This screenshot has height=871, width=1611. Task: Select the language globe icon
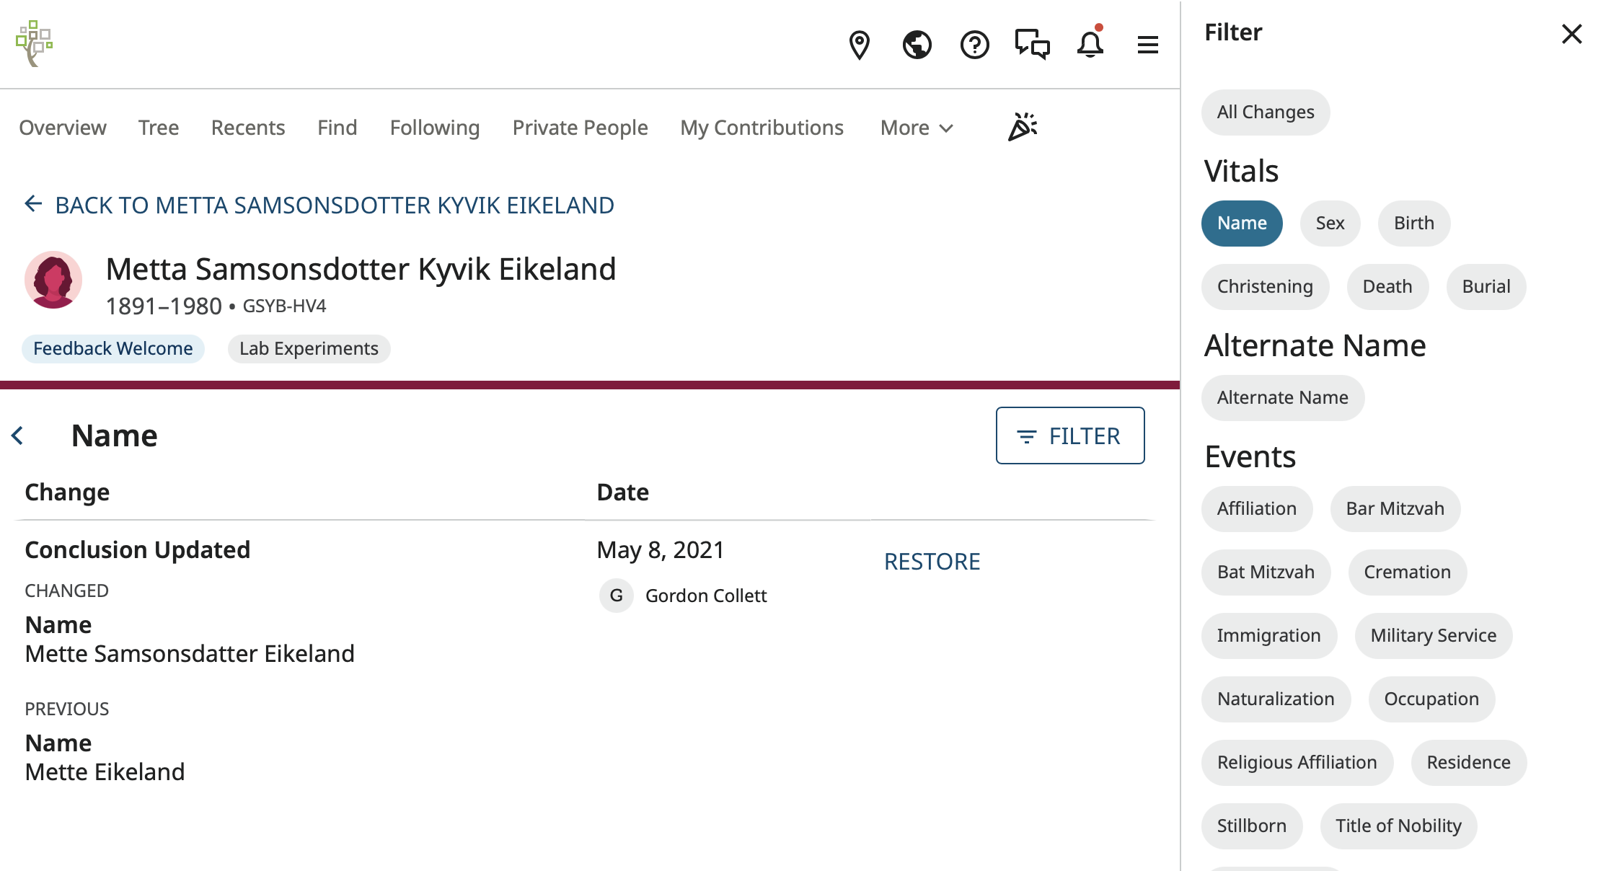point(917,45)
